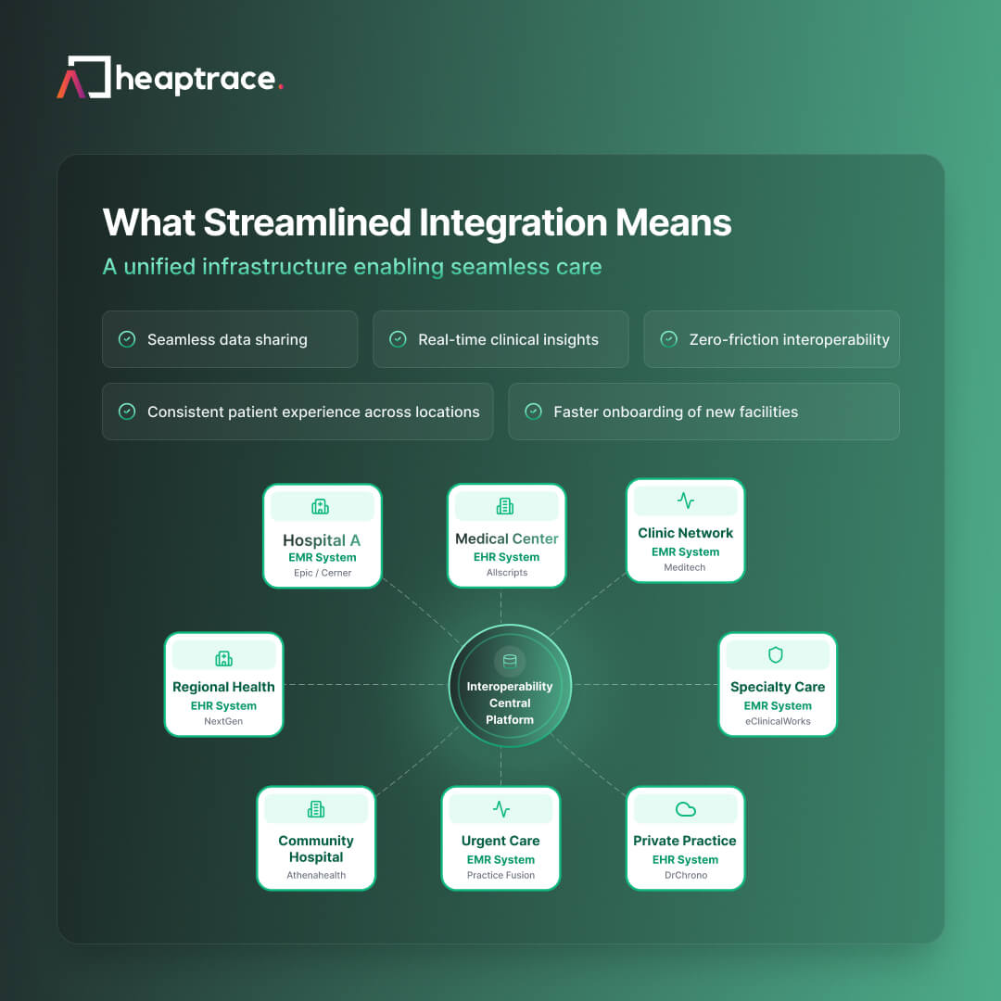1001x1001 pixels.
Task: Click the eClinicalWorks label
Action: pos(778,721)
